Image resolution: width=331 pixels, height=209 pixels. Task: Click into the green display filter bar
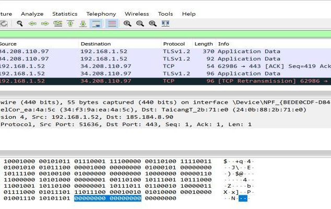(165, 34)
